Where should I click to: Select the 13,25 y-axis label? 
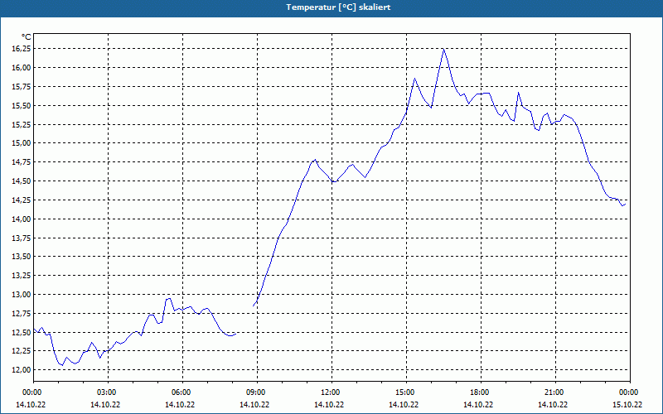[22, 276]
